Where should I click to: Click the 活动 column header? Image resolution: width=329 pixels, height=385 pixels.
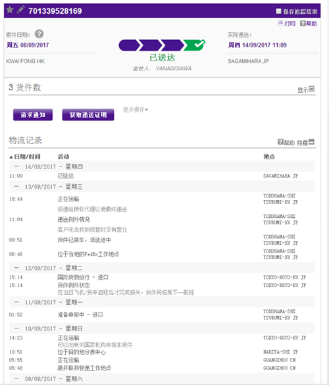tap(63, 157)
